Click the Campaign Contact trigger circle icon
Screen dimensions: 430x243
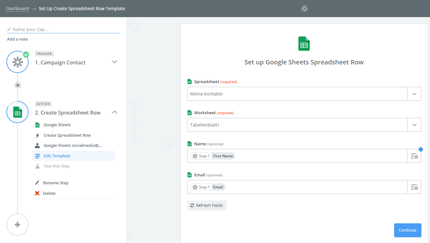tap(17, 62)
